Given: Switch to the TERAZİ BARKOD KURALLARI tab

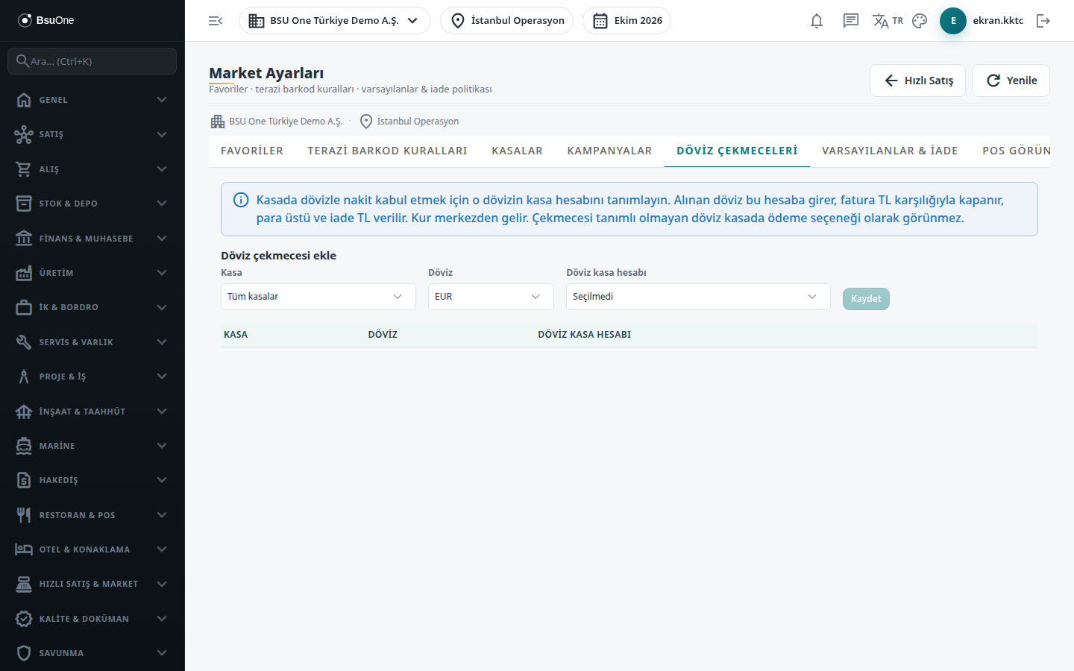Looking at the screenshot, I should 388,151.
